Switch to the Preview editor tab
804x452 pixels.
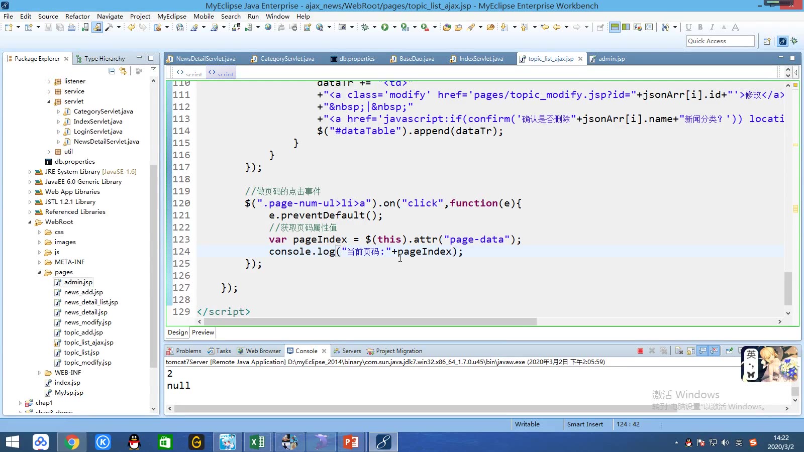pyautogui.click(x=203, y=332)
